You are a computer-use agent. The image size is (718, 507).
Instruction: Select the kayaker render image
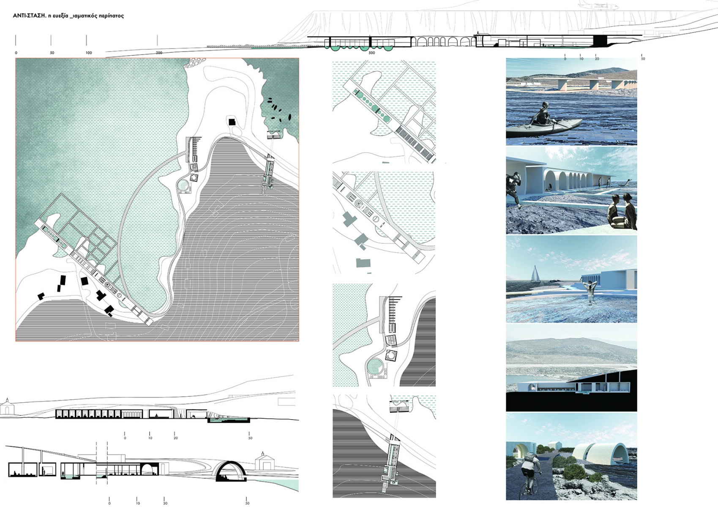(571, 101)
